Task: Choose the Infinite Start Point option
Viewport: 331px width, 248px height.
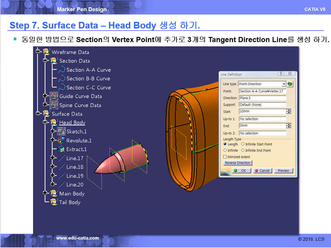Action: pos(243,144)
